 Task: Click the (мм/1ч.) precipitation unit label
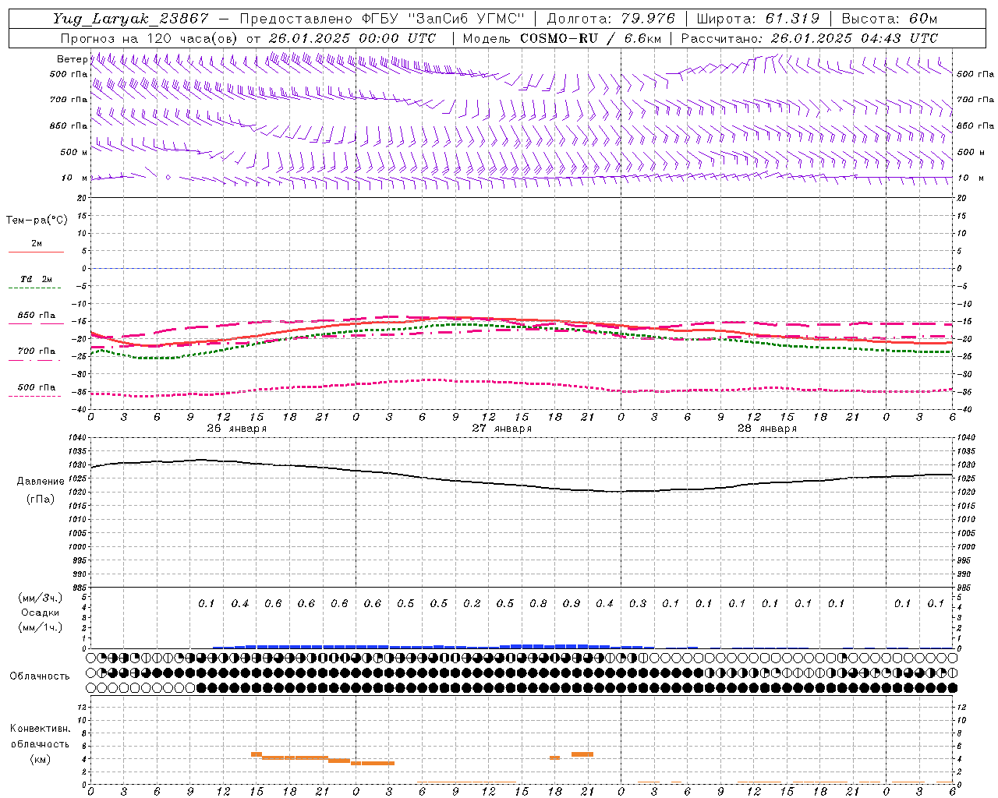tap(41, 627)
